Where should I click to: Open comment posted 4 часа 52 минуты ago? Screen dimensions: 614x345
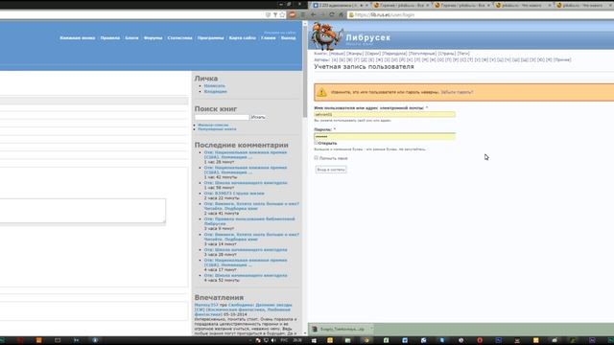(x=246, y=275)
